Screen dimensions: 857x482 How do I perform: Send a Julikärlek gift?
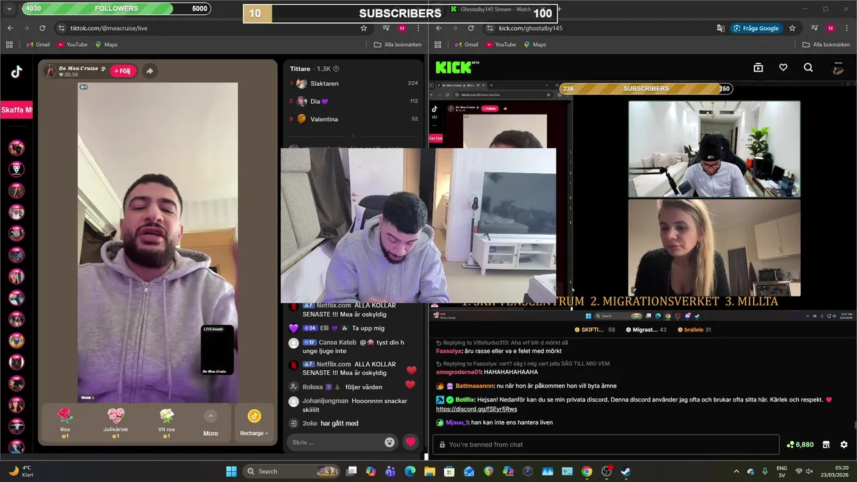116,423
